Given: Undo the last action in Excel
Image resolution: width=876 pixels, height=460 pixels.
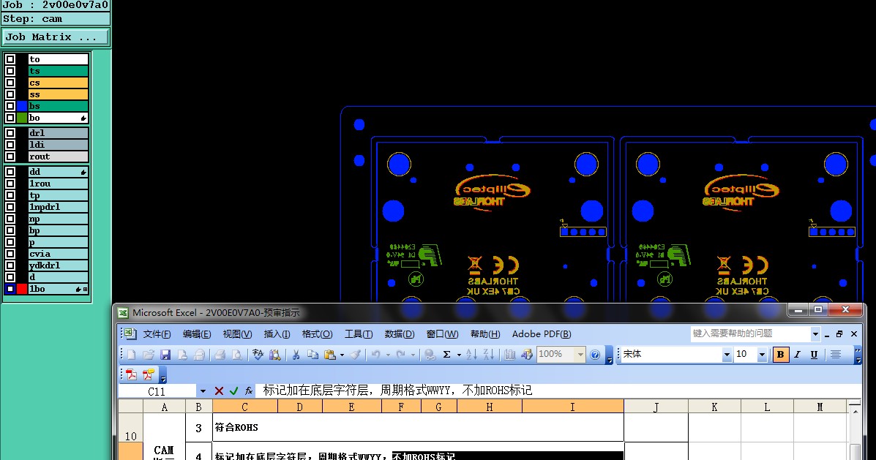Looking at the screenshot, I should (x=376, y=355).
